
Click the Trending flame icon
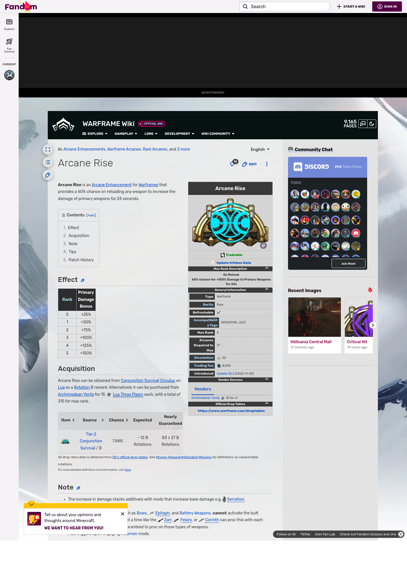370,290
